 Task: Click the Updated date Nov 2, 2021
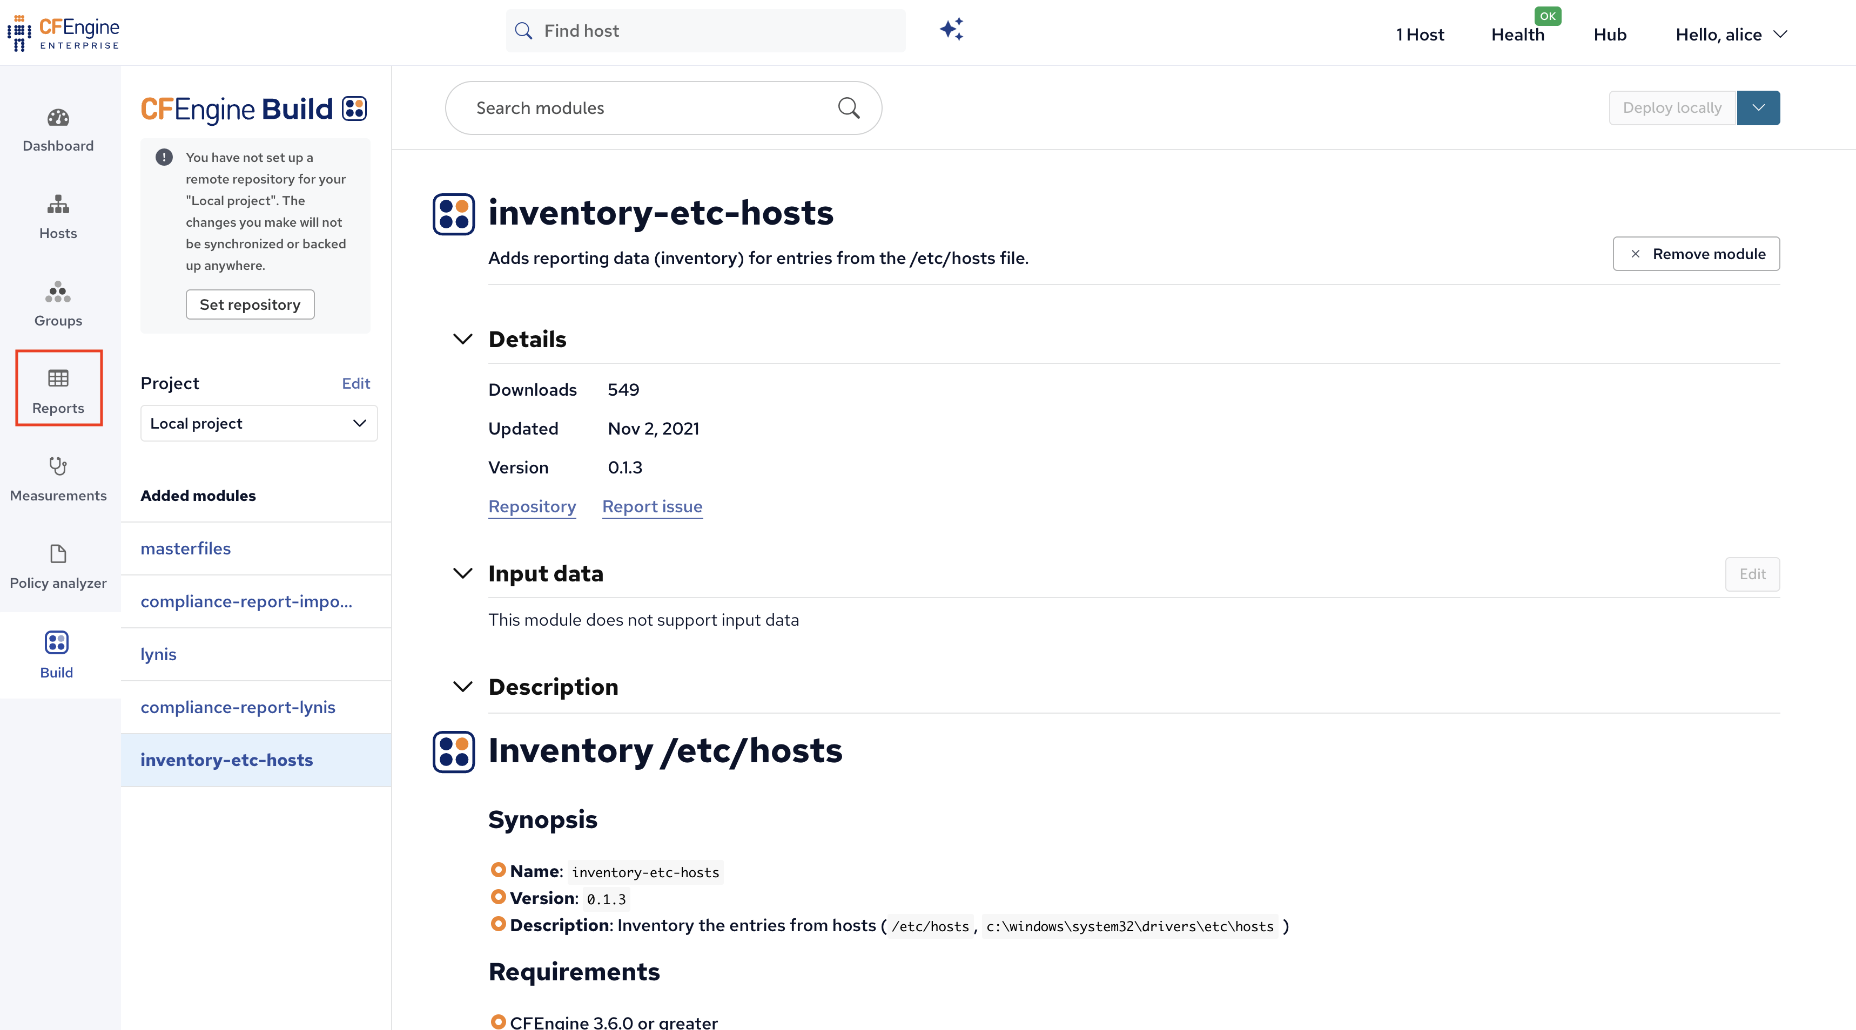[654, 429]
